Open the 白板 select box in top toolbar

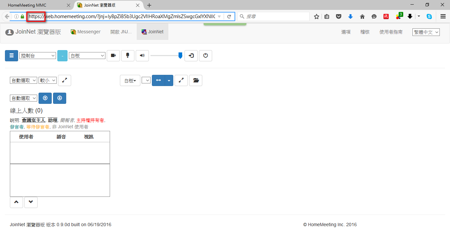[x=87, y=56]
